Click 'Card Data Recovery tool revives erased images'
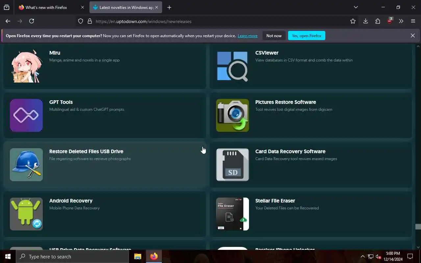This screenshot has height=263, width=421. click(296, 158)
